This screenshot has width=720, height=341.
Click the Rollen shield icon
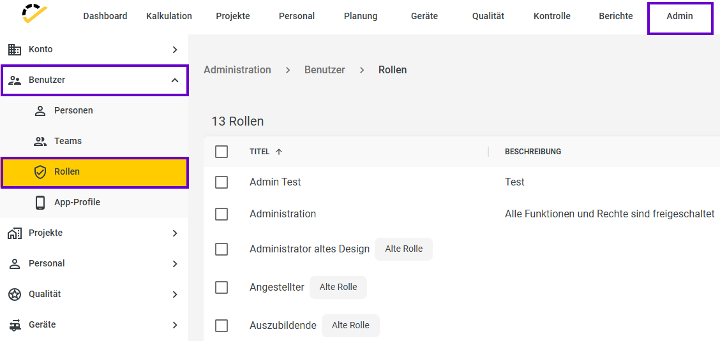click(40, 172)
